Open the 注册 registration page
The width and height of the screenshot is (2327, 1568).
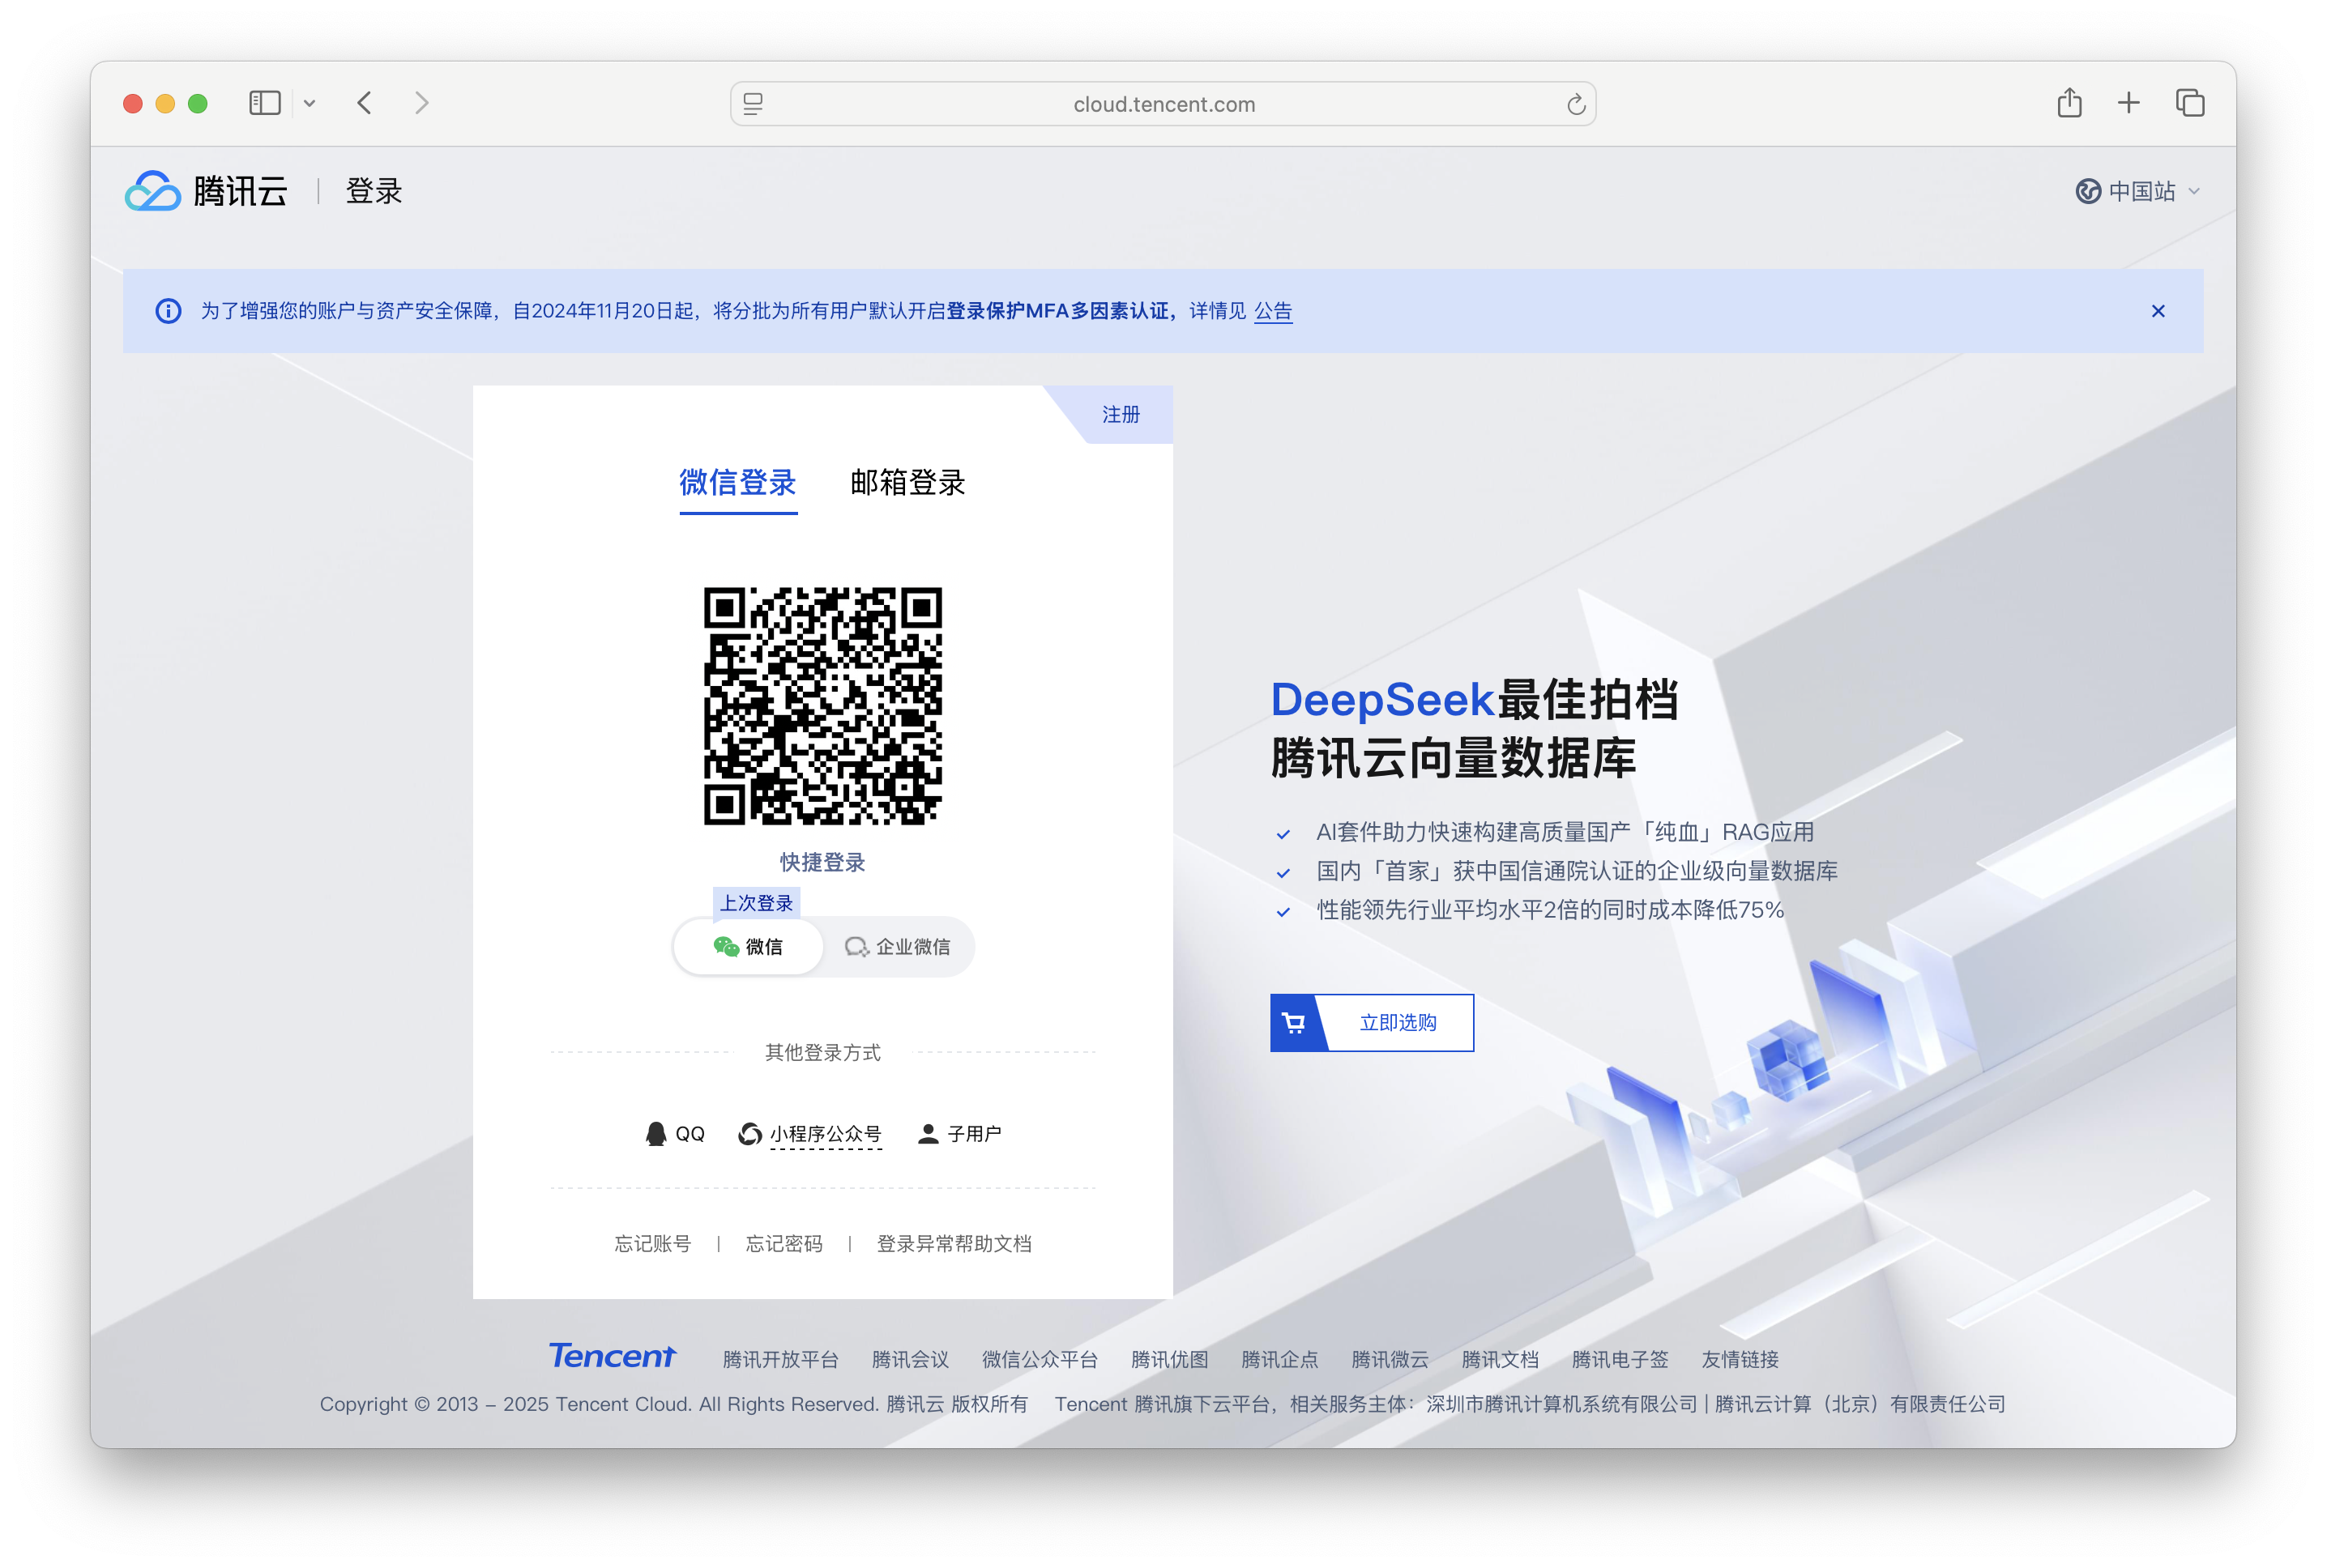1121,415
